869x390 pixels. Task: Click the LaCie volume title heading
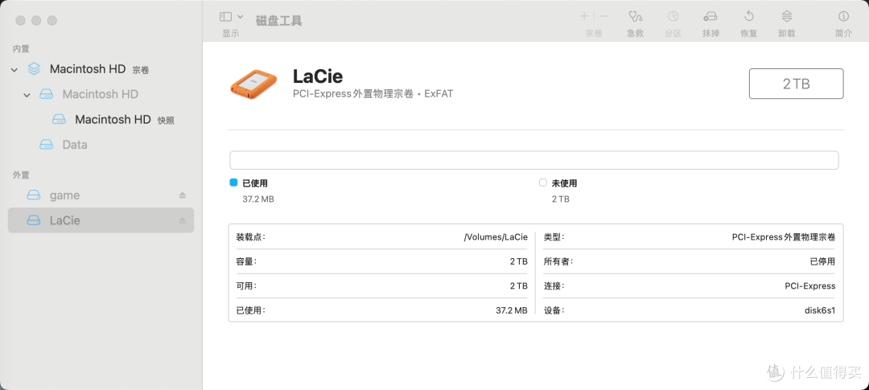[x=318, y=76]
